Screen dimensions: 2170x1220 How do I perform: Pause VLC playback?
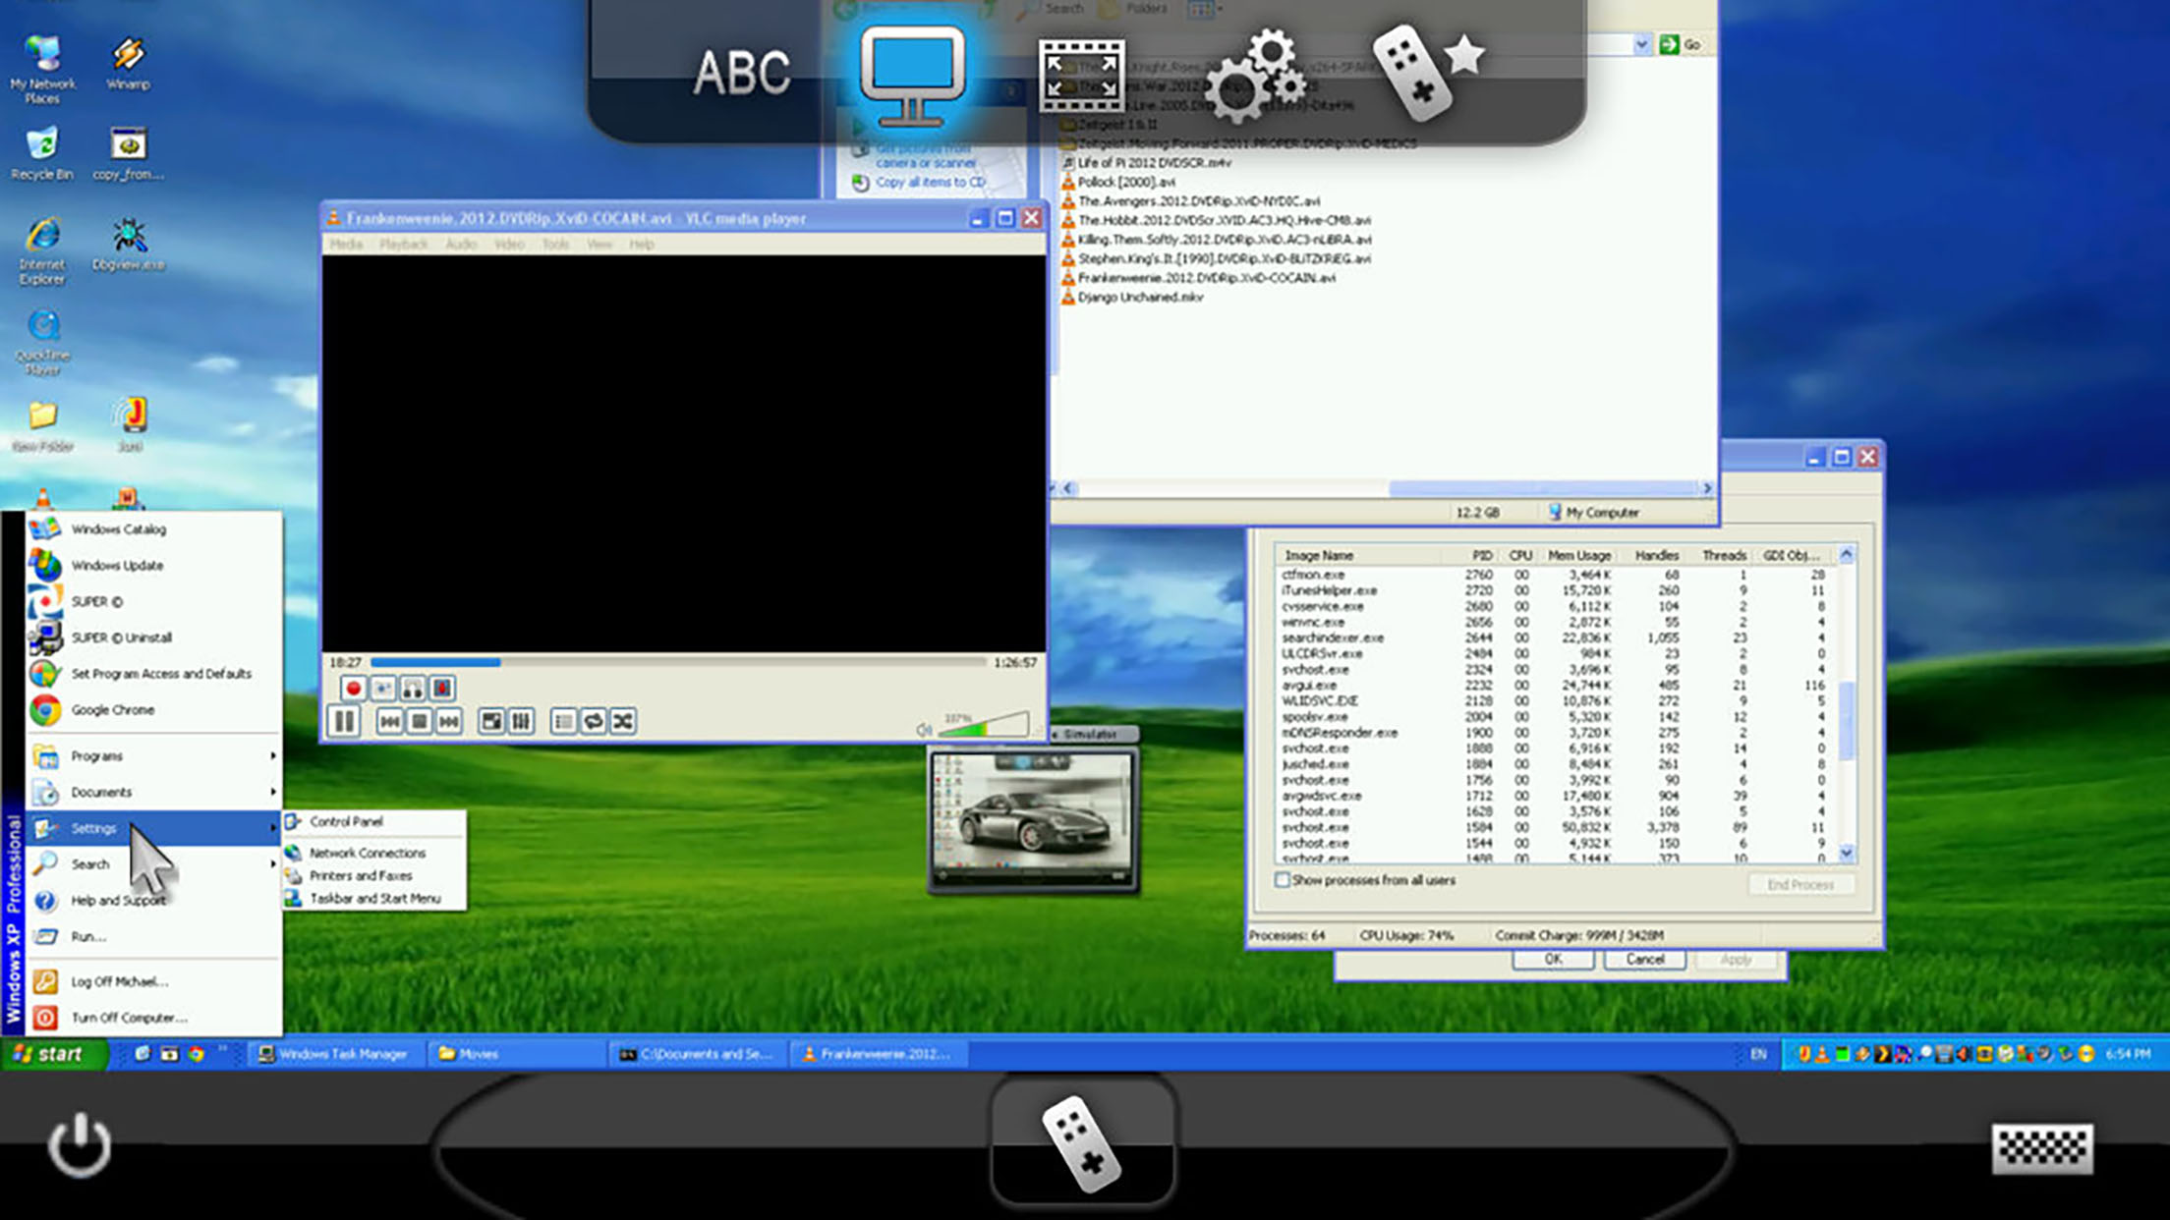(x=344, y=721)
